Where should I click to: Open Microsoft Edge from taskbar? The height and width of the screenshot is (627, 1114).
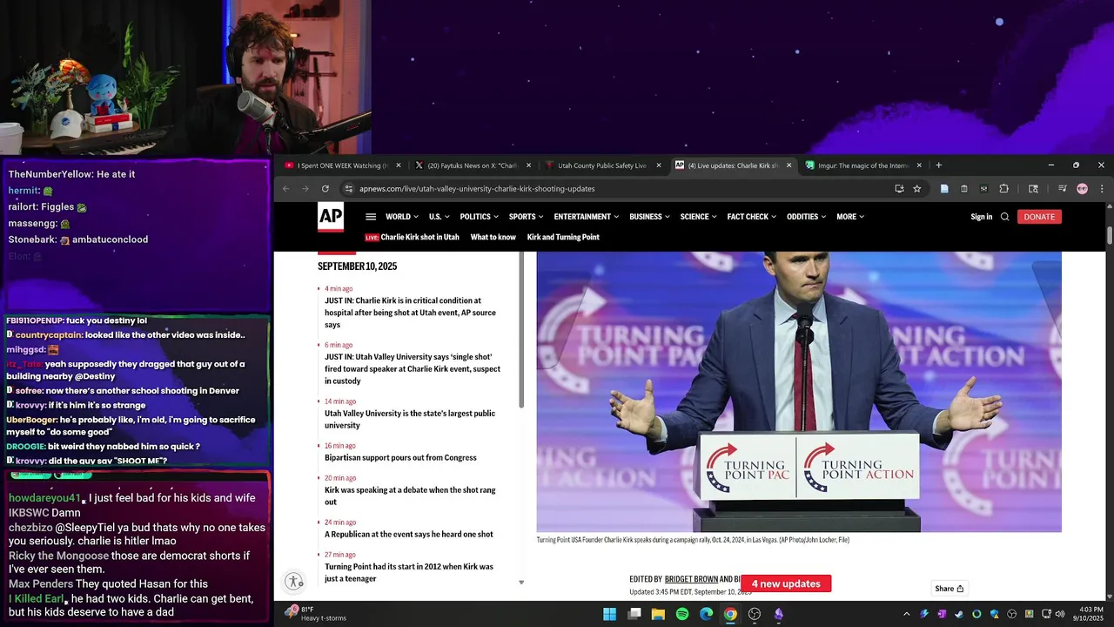707,614
